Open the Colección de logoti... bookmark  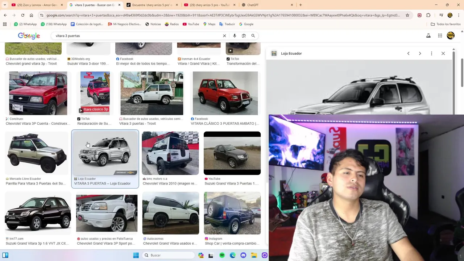87,24
